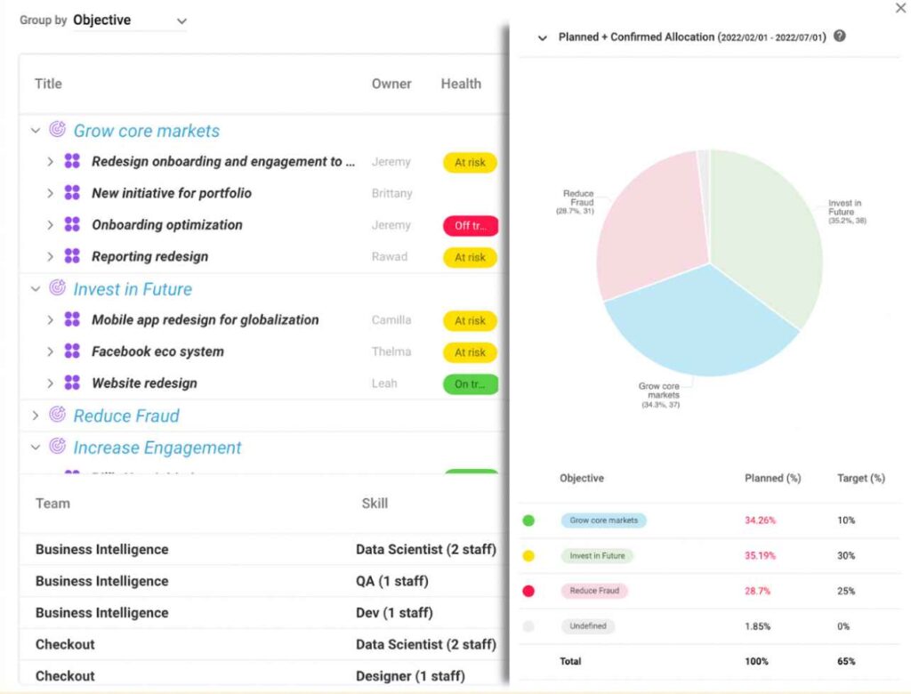911x694 pixels.
Task: Click the 34.26% planned value
Action: (x=760, y=520)
